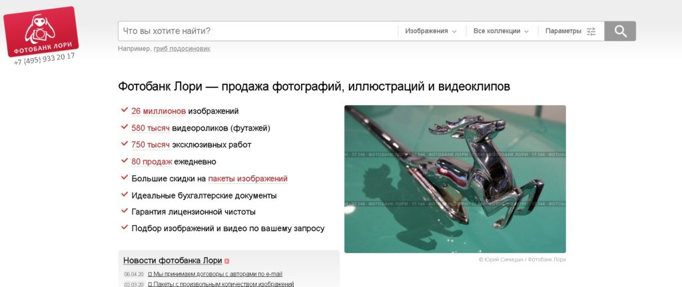This screenshot has width=682, height=287.
Task: Read news about contracts with authors by e-mail
Action: [218, 274]
